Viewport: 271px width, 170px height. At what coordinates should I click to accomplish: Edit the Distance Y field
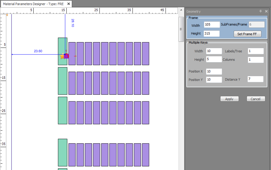click(255, 79)
